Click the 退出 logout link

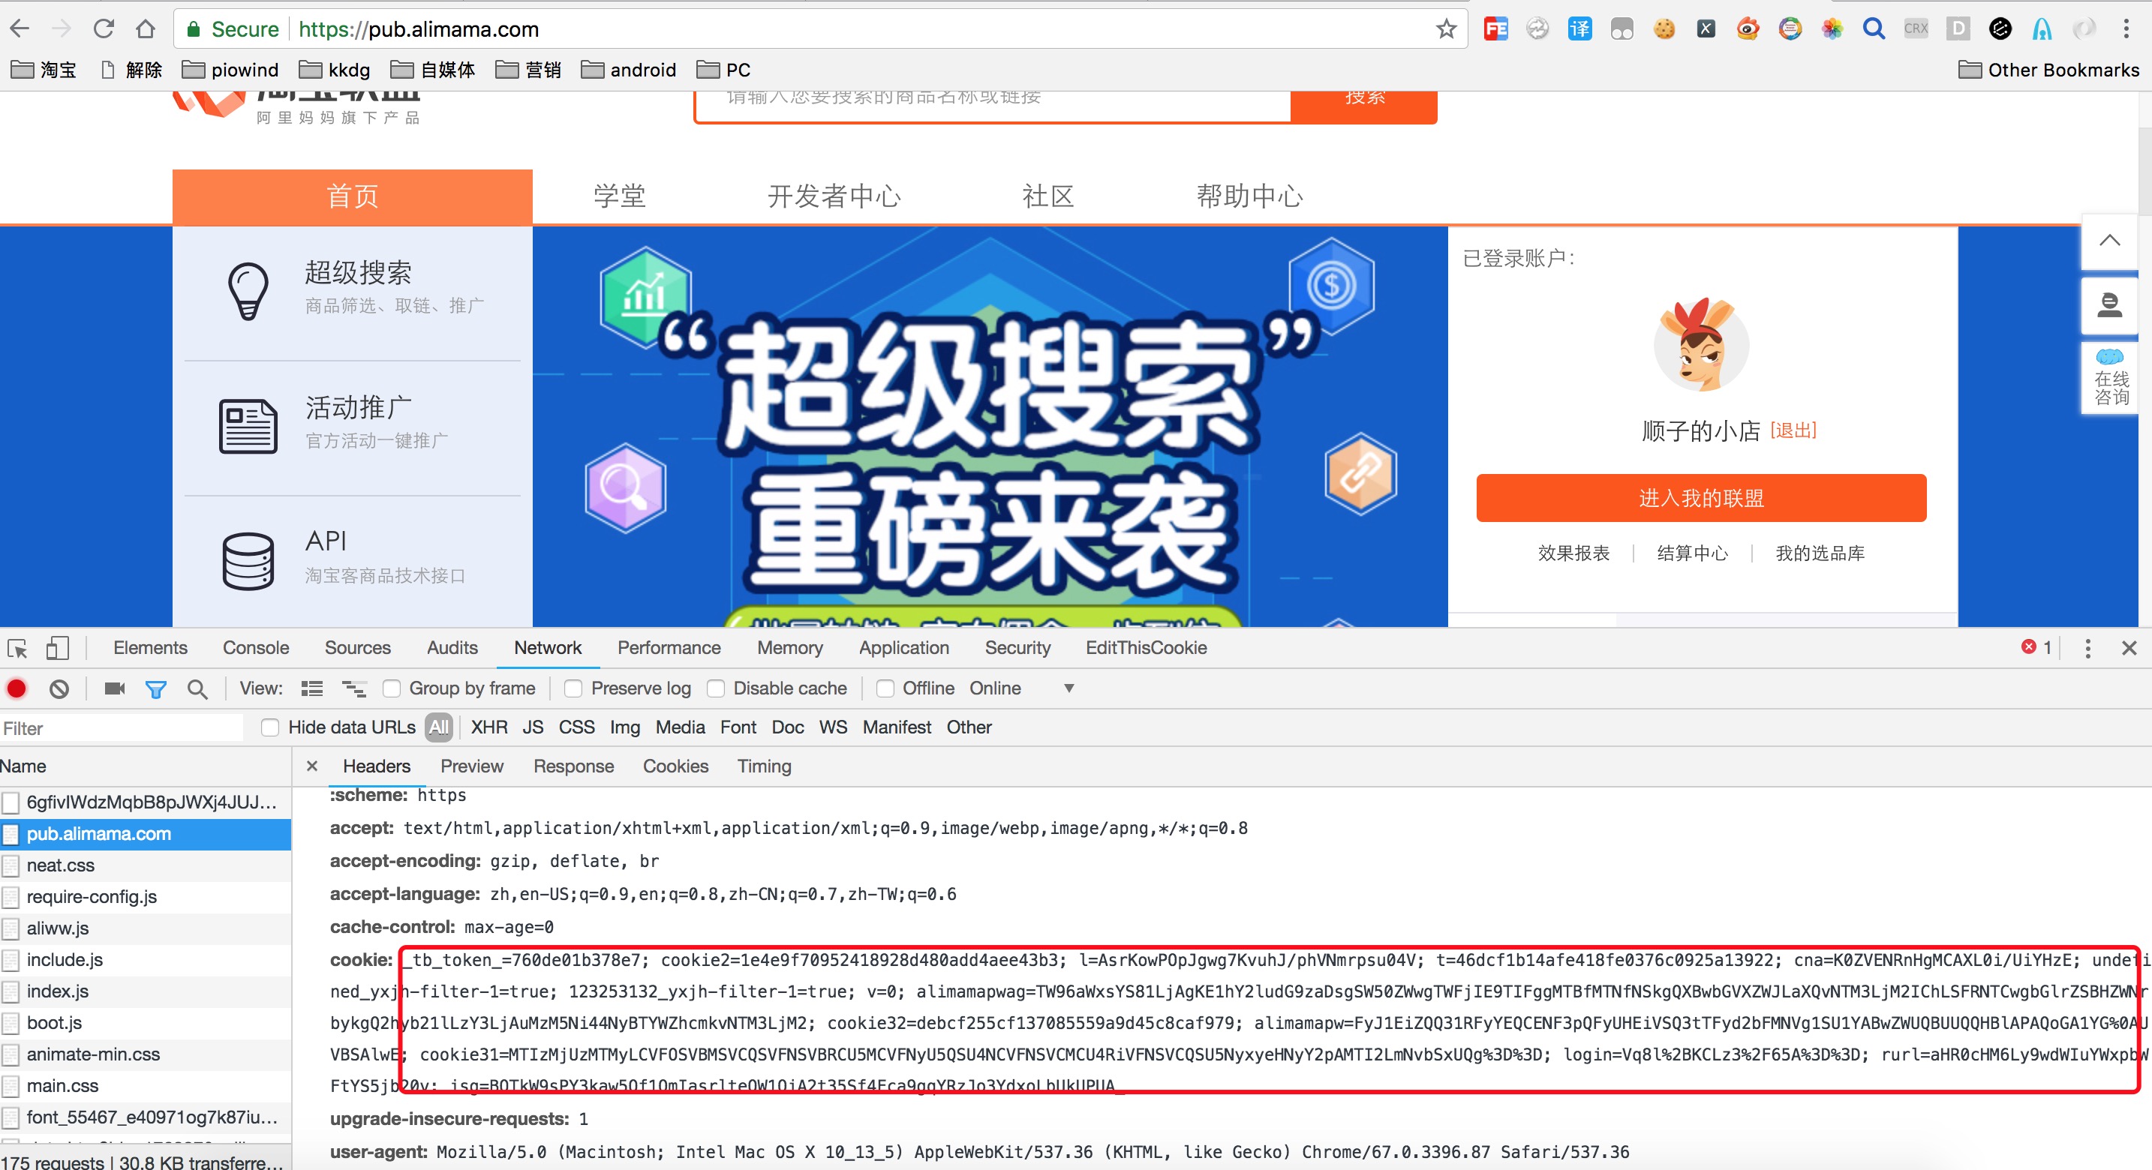click(x=1793, y=430)
